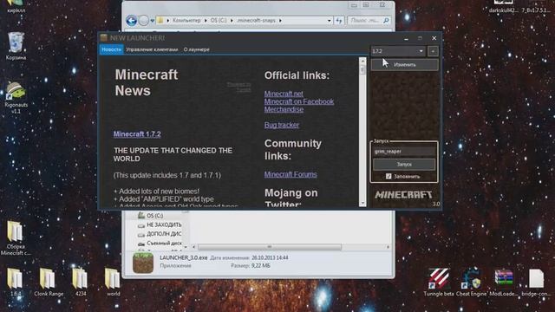Image resolution: width=555 pixels, height=312 pixels.
Task: Click the Компьютер breadcrumb in address bar
Action: tap(186, 21)
